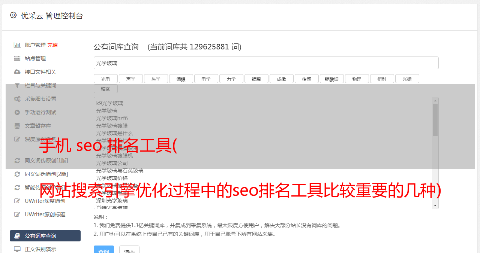Pick the 光栅 keyword tag
The image size is (480, 253).
click(x=407, y=79)
